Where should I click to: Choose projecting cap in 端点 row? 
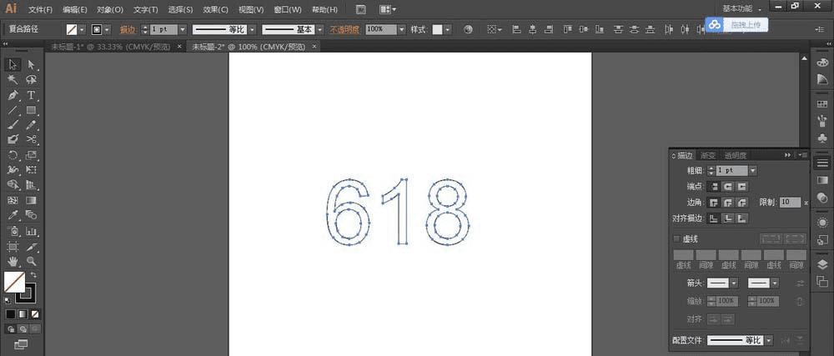742,187
